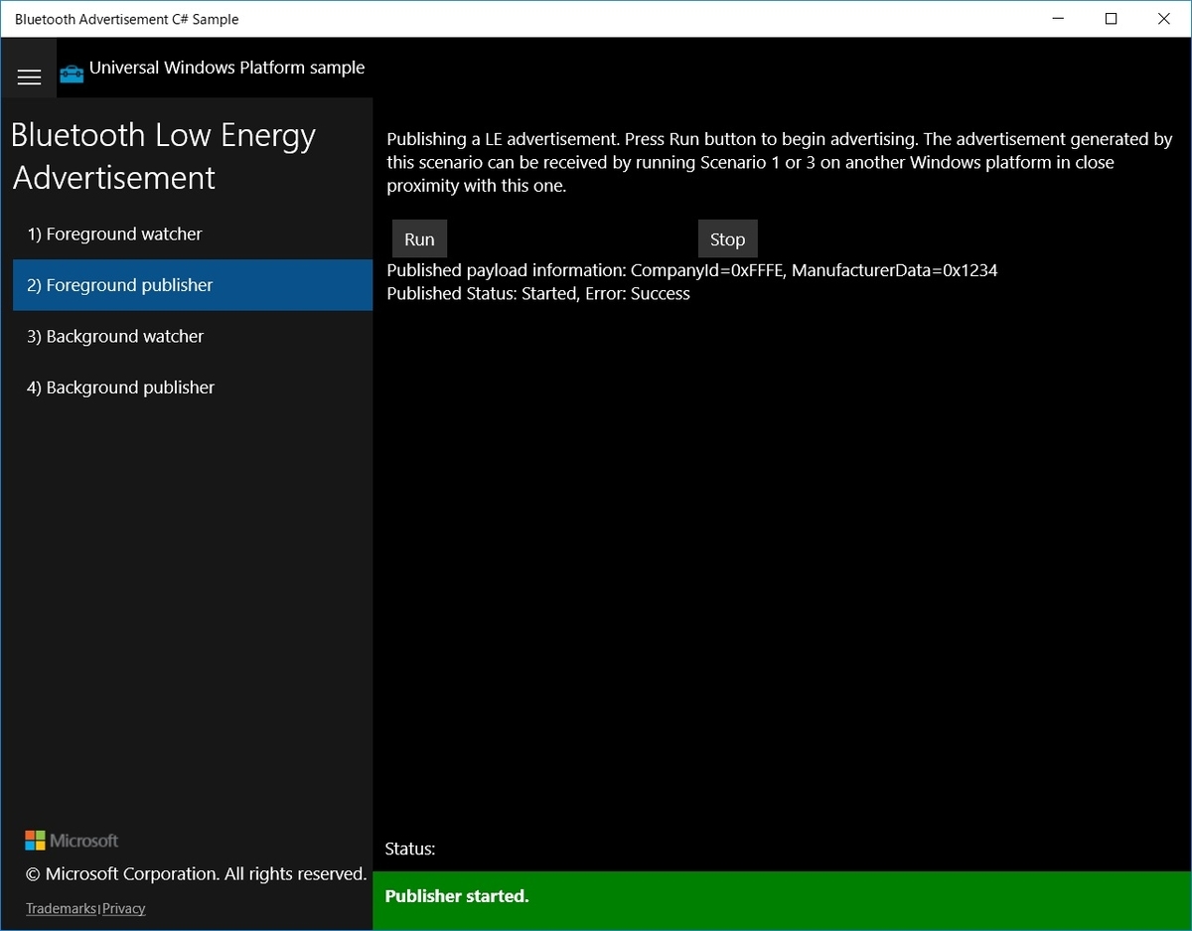Click the Run button
The height and width of the screenshot is (931, 1192).
pos(419,239)
